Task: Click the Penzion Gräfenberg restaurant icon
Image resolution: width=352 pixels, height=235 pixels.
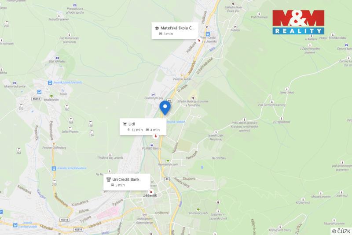Action: pyautogui.click(x=54, y=144)
